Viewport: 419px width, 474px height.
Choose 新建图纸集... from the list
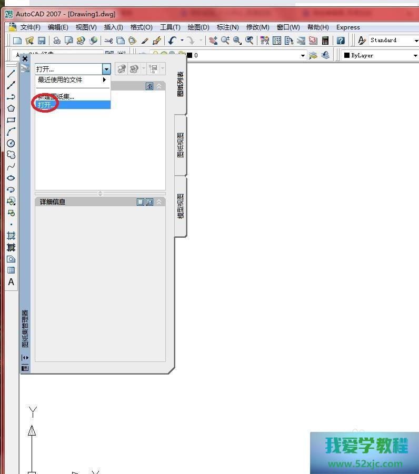pos(56,96)
